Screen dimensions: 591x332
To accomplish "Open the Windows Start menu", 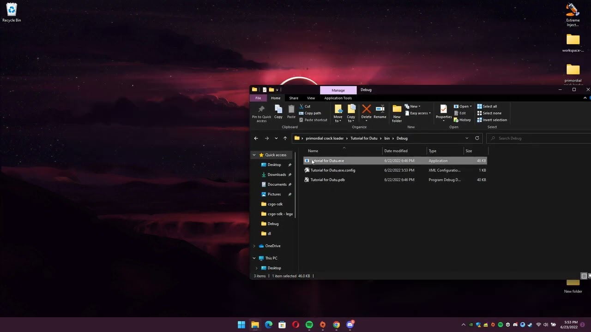I will [241, 325].
